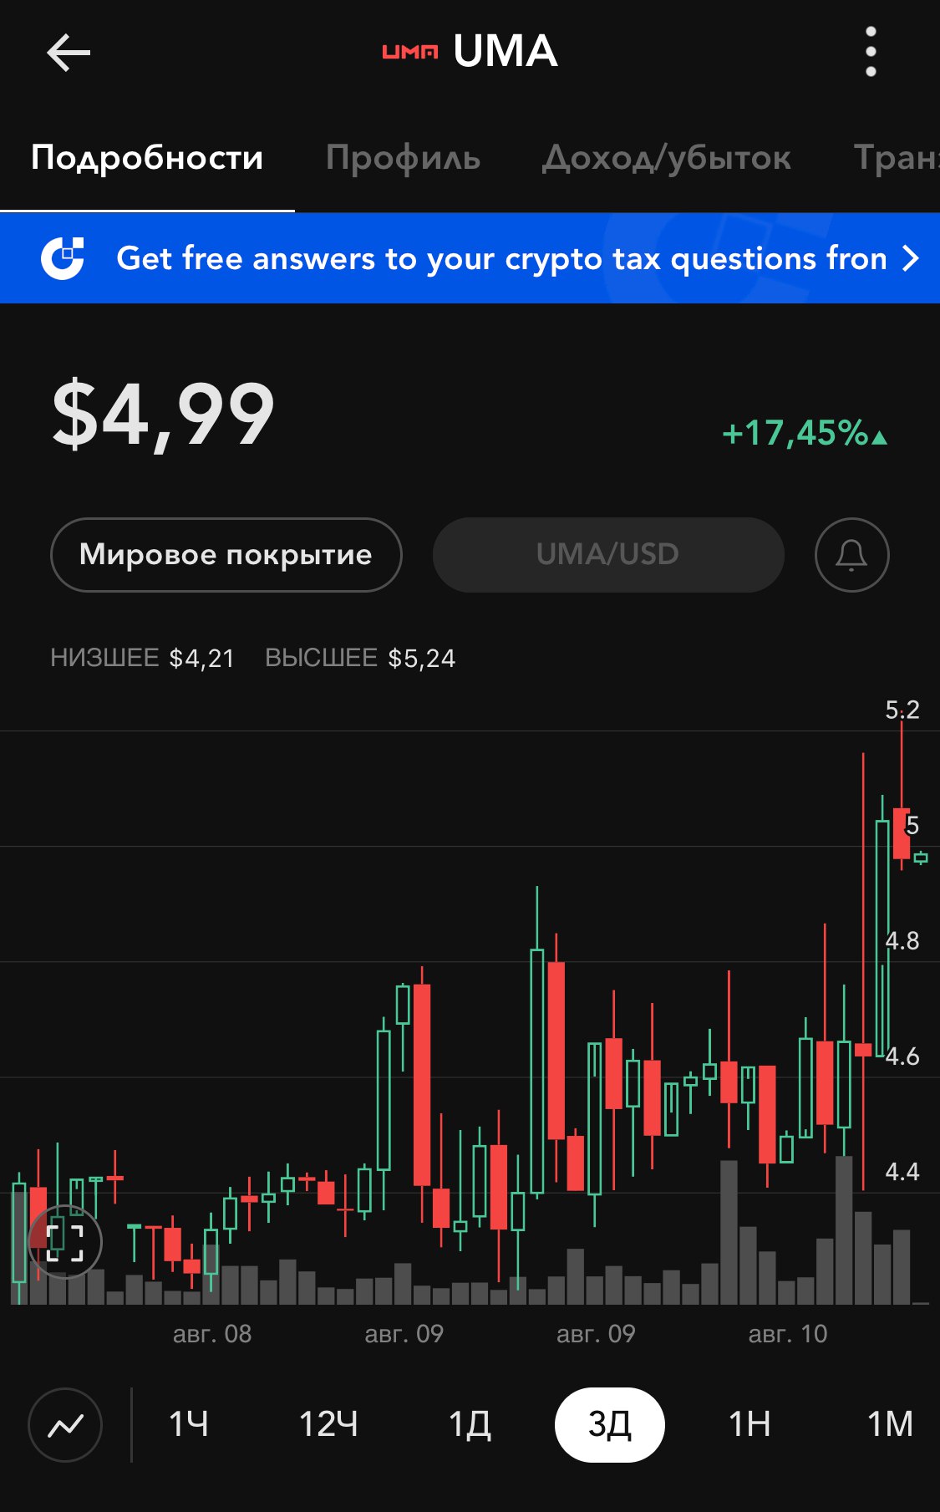
Task: Tap the UMA title text
Action: tap(506, 52)
